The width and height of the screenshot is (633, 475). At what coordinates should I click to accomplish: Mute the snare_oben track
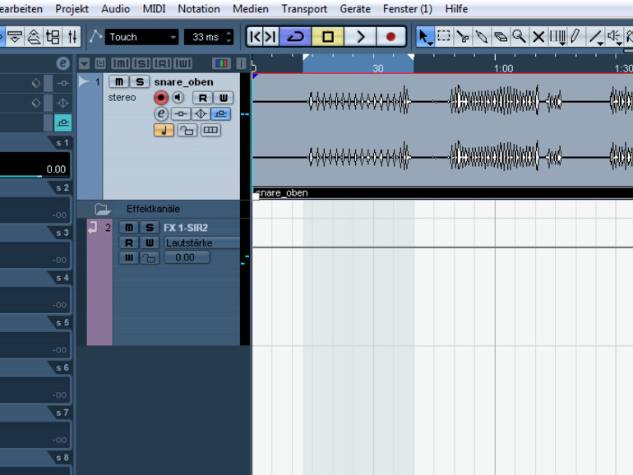(x=118, y=82)
